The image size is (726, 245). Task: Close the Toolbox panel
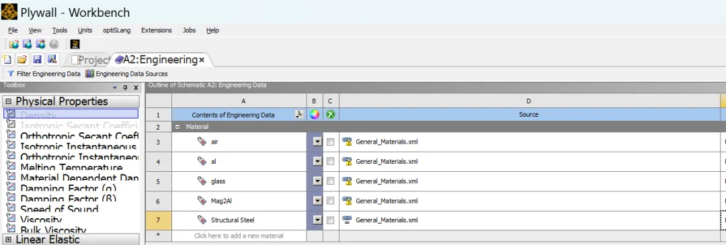pos(136,87)
